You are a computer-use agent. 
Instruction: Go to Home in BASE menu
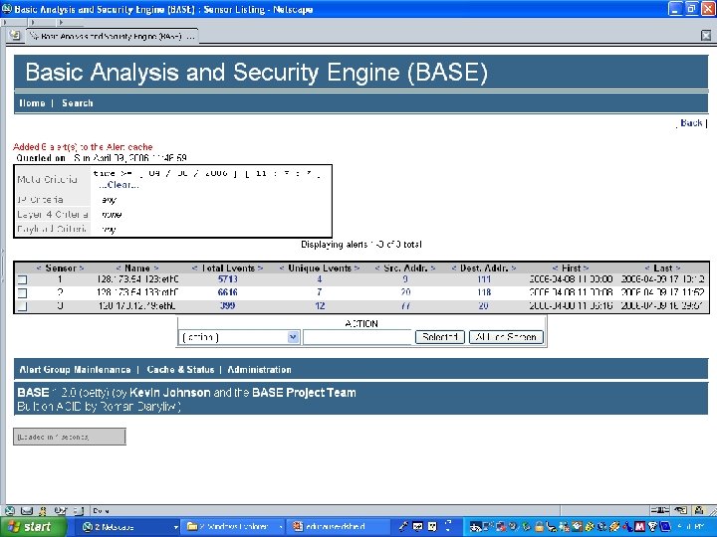click(32, 103)
